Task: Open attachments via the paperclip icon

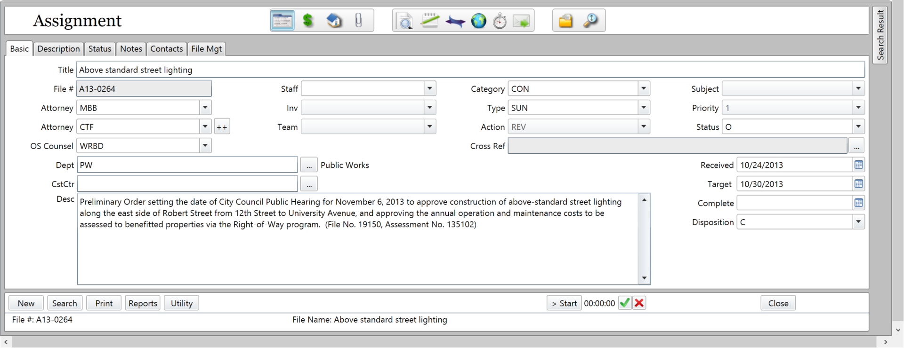Action: [359, 21]
